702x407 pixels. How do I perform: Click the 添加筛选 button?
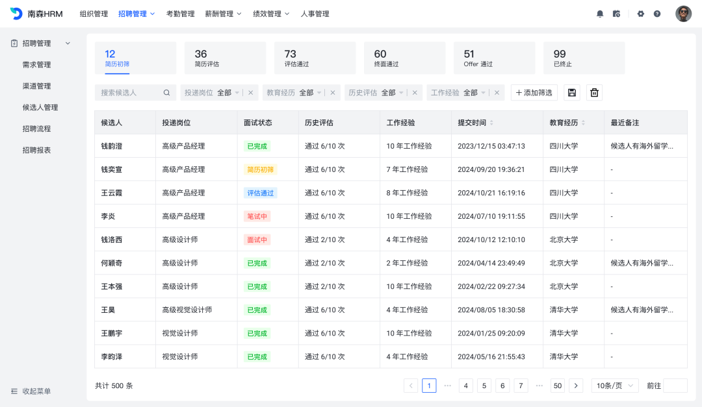(534, 93)
